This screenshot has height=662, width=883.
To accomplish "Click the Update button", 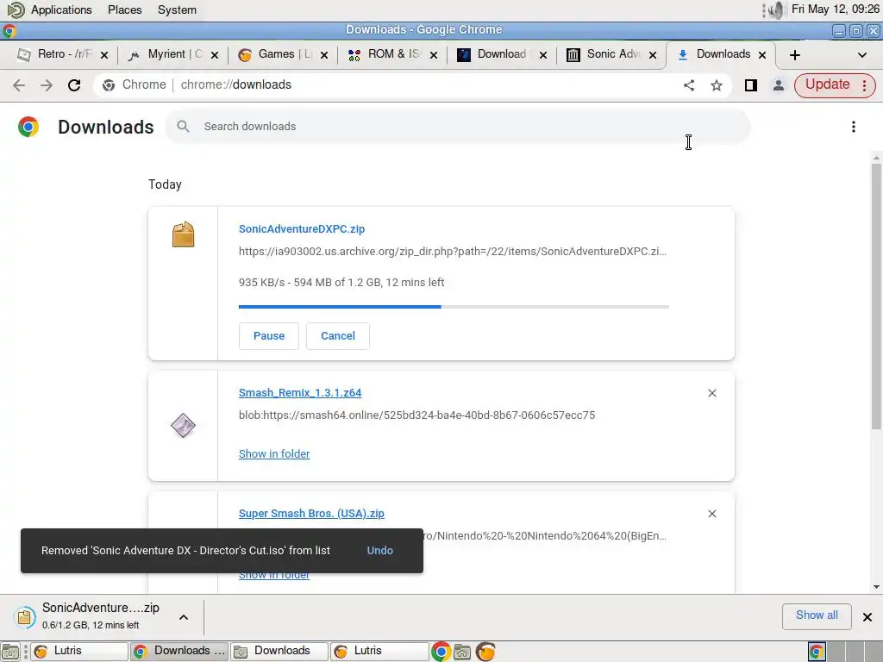I will click(827, 85).
